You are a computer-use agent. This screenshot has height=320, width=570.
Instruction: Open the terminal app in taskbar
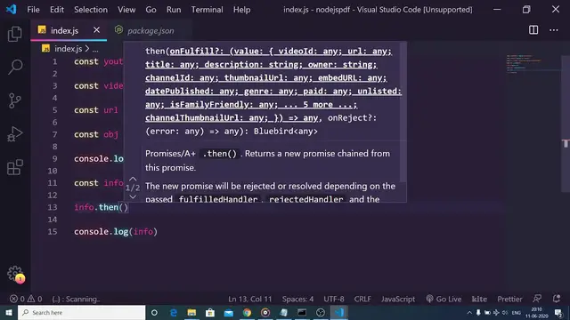click(302, 312)
